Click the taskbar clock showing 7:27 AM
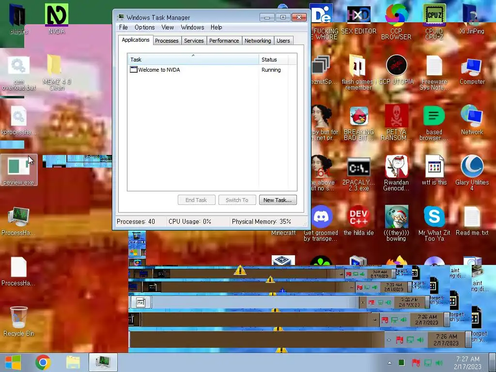Image resolution: width=496 pixels, height=372 pixels. (x=467, y=363)
